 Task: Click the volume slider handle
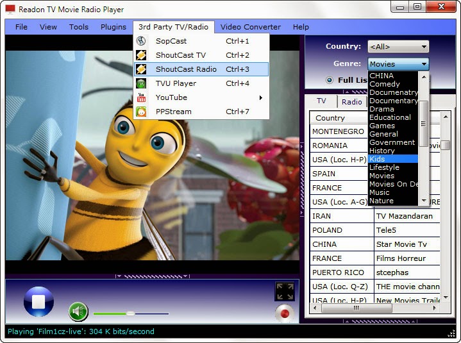coord(131,314)
